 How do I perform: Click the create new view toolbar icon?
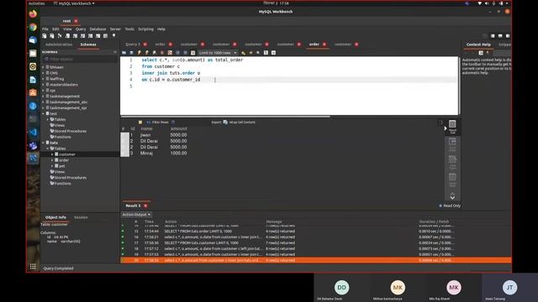(82, 36)
